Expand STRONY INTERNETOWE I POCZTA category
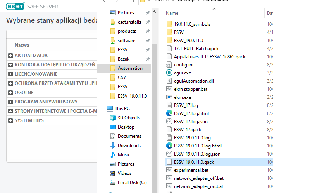Viewport: 310px width, 193px height. tap(10, 111)
